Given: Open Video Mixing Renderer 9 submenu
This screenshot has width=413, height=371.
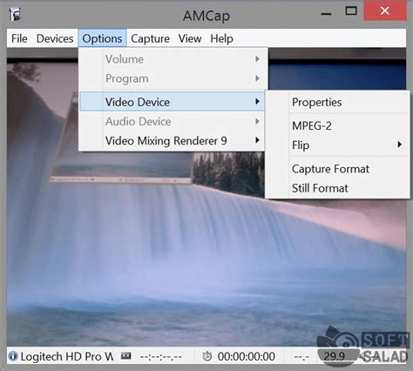Looking at the screenshot, I should coord(173,140).
